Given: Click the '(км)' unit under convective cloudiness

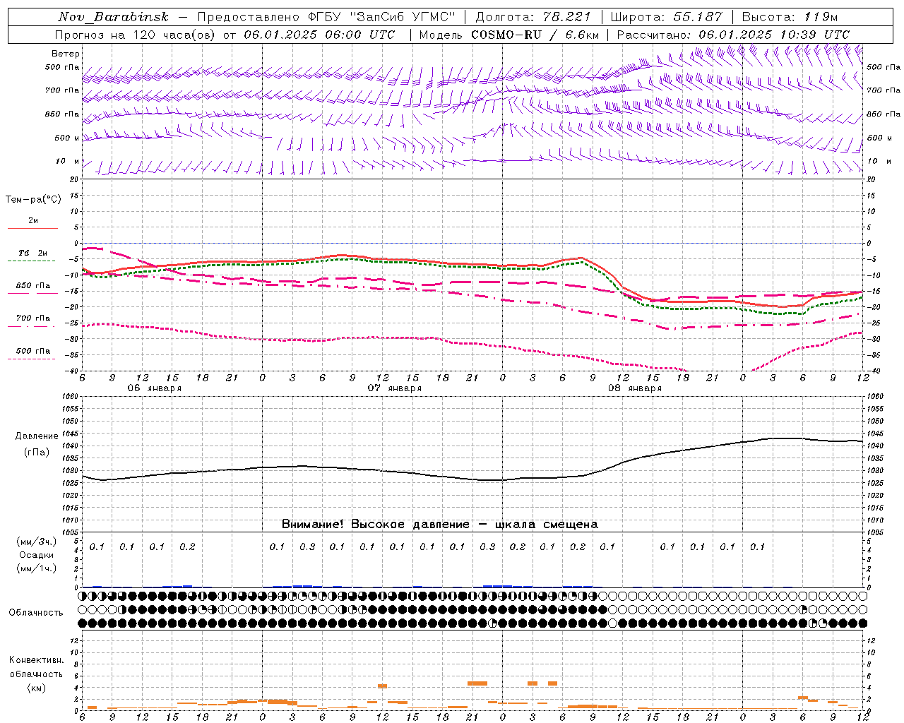Looking at the screenshot, I should [37, 688].
